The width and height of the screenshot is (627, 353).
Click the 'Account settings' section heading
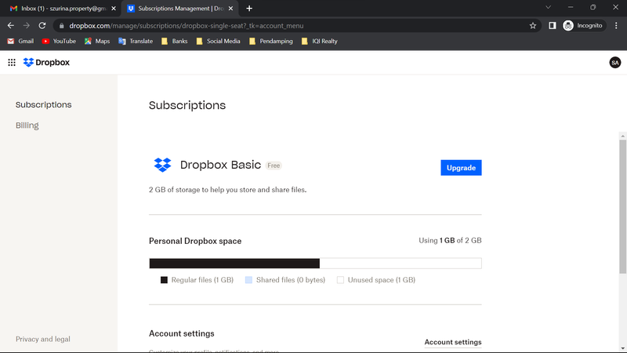tap(182, 333)
